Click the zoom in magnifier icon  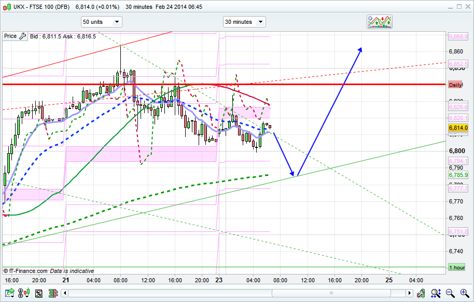pyautogui.click(x=463, y=294)
